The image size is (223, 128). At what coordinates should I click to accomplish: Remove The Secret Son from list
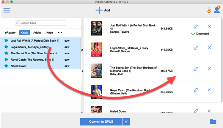point(209,69)
